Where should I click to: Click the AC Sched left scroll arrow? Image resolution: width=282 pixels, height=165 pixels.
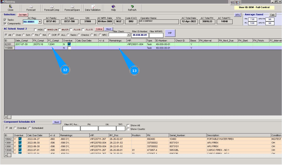(x=6, y=117)
